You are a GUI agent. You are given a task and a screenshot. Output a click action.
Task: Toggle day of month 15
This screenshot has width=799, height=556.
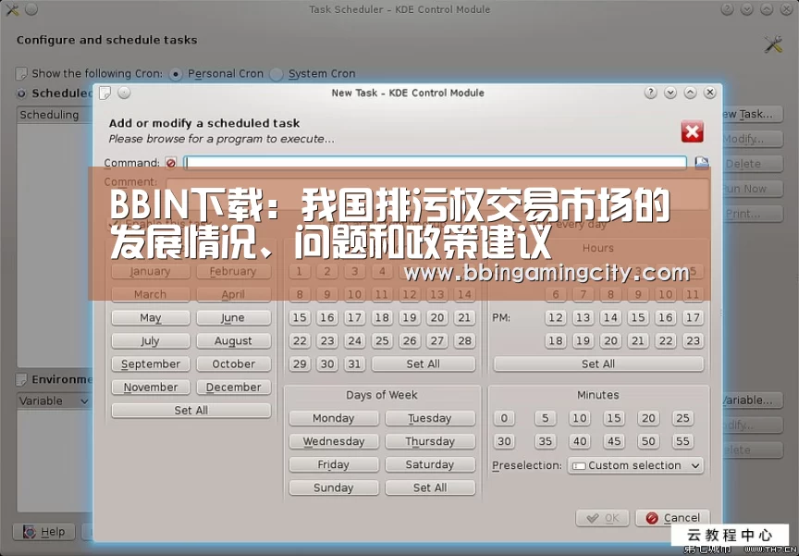pos(300,317)
